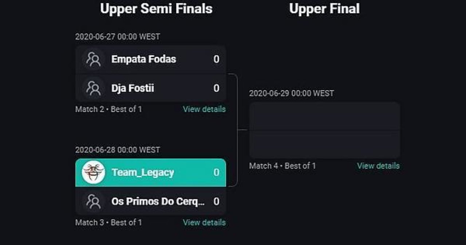Click the Upper Semi Finals heading
The height and width of the screenshot is (245, 466).
pos(156,9)
